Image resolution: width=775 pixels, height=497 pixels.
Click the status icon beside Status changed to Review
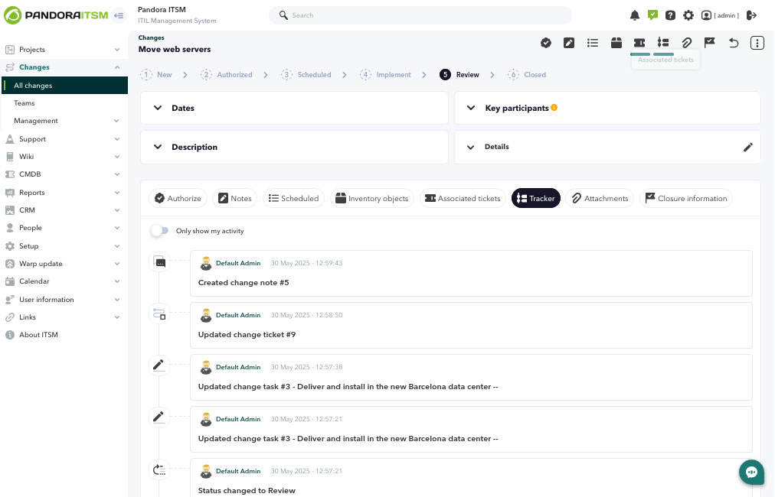(159, 469)
